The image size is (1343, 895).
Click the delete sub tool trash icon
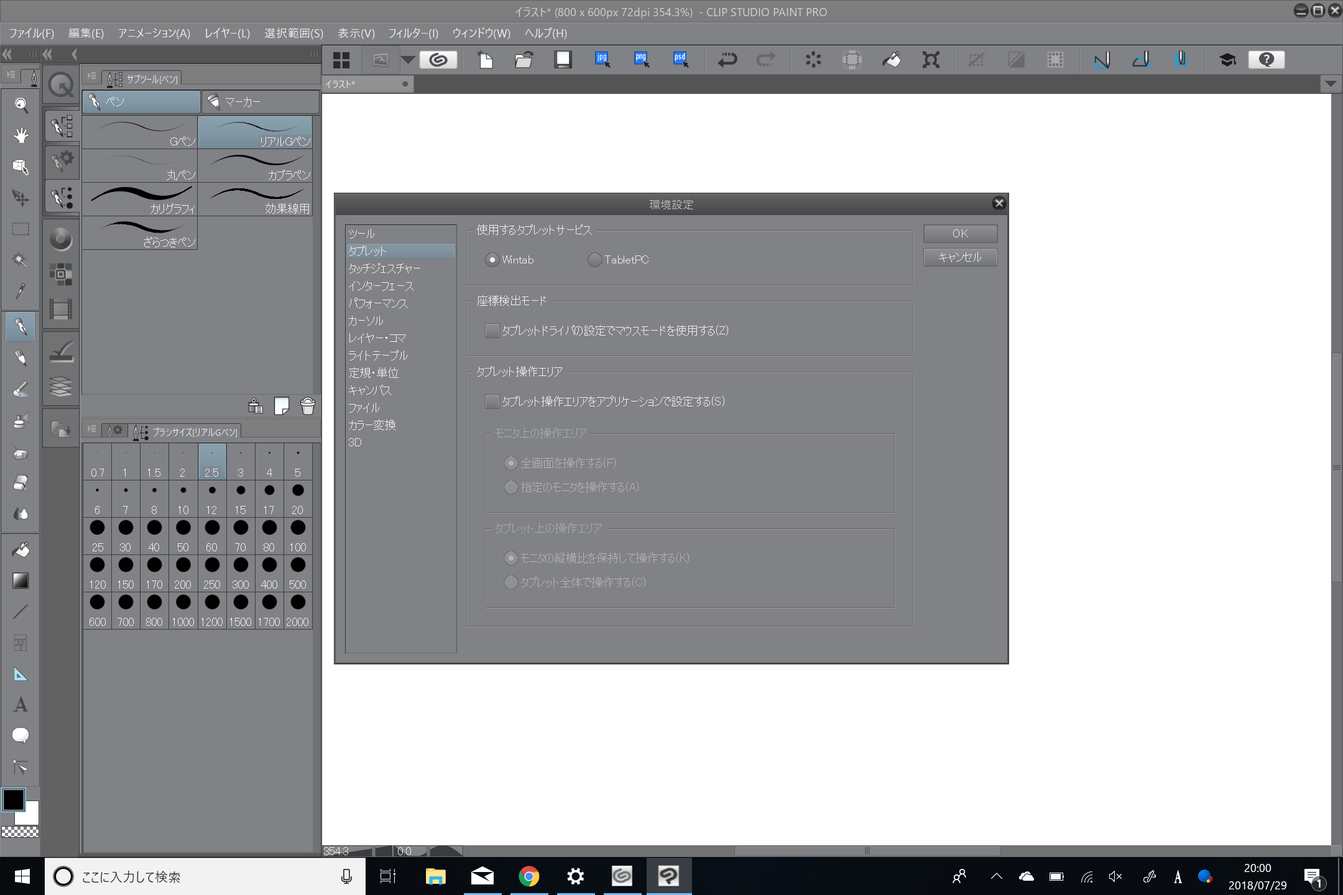307,406
